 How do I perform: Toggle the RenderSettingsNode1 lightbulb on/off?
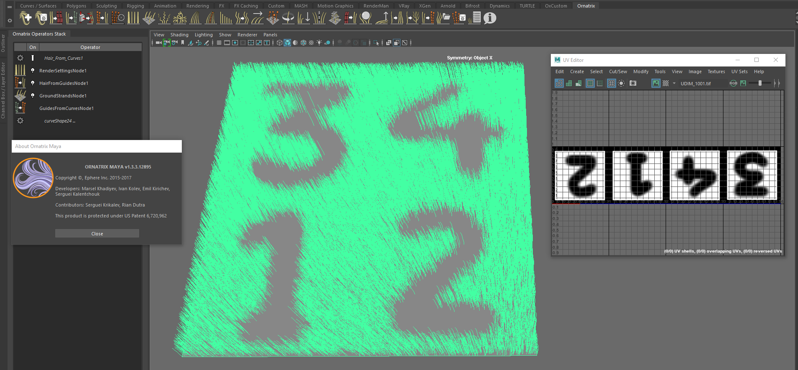tap(33, 71)
